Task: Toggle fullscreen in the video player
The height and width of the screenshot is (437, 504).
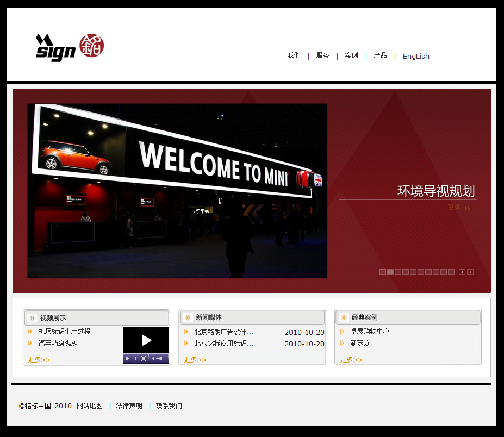Action: tap(144, 358)
